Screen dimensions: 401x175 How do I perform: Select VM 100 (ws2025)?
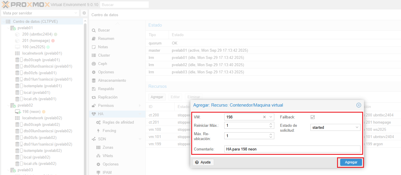34,47
